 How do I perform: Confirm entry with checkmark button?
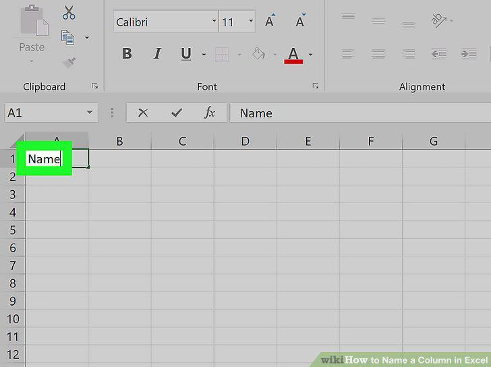177,113
